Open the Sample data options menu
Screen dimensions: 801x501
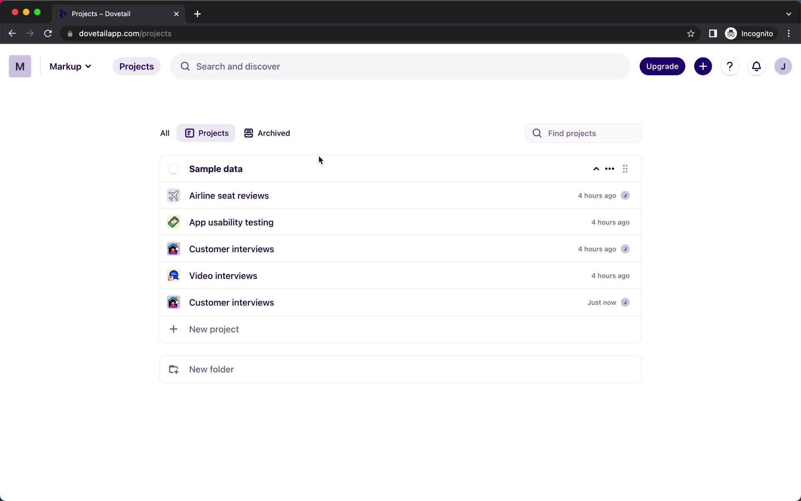(x=610, y=168)
